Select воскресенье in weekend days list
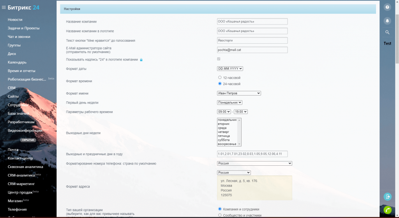Viewport: 399px width, 218px height. pyautogui.click(x=227, y=144)
